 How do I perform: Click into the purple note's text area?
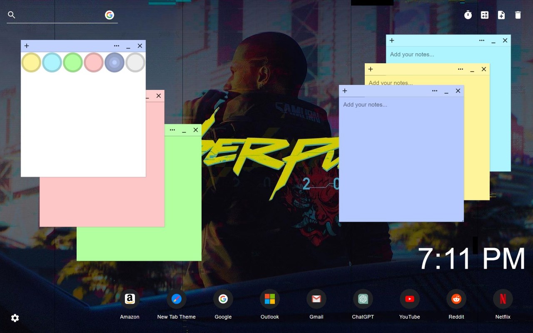[401, 159]
